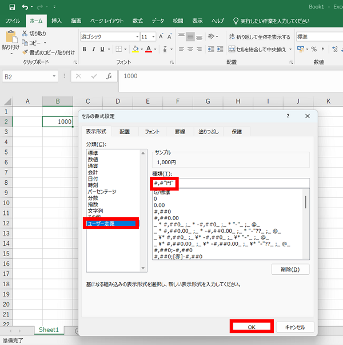The width and height of the screenshot is (343, 345).
Task: Toggle Bold formatting
Action: click(x=84, y=49)
